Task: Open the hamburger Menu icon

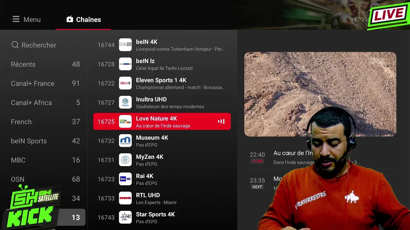Action: [x=16, y=19]
